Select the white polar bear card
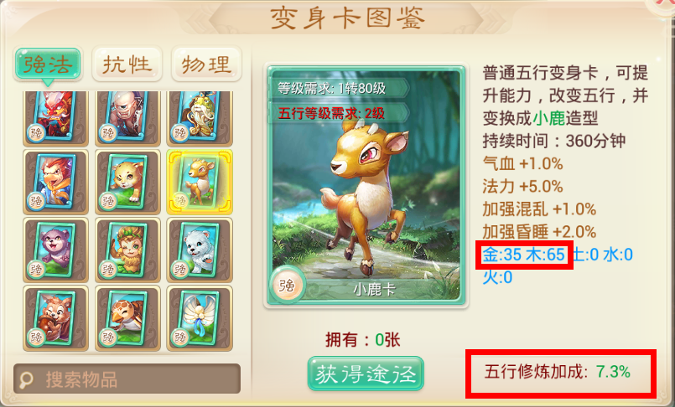 point(200,250)
